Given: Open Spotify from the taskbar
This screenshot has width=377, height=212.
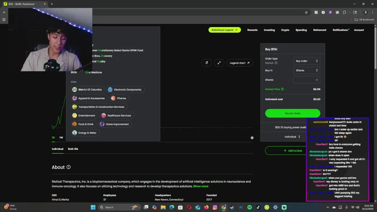Looking at the screenshot, I should [x=249, y=207].
